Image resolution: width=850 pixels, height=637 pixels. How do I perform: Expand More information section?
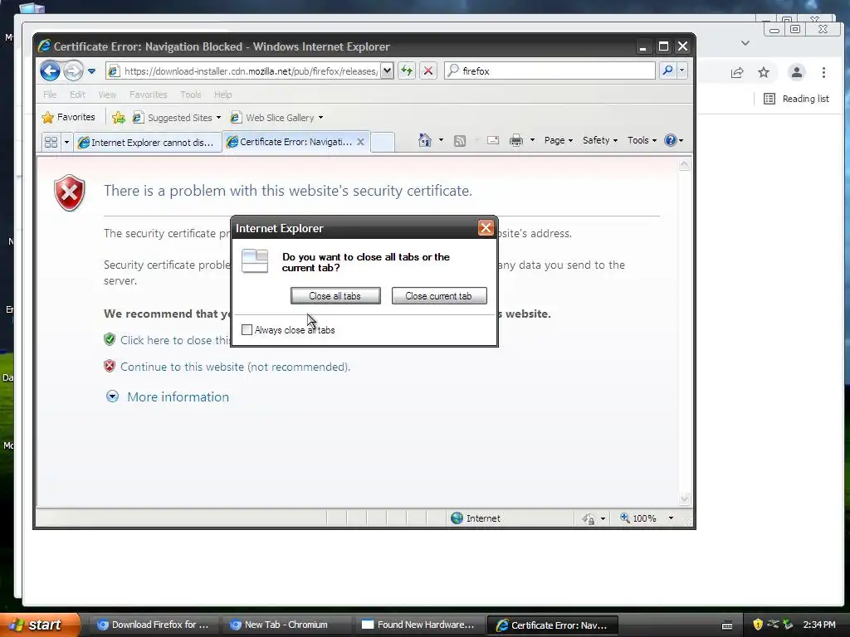(178, 397)
